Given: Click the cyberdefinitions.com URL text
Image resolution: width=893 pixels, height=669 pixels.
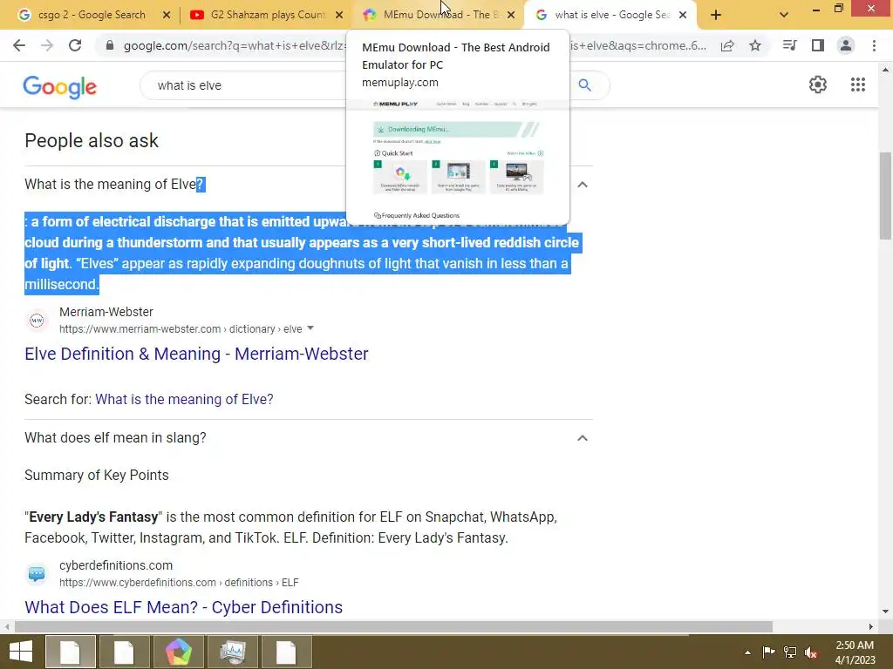Looking at the screenshot, I should pos(179,583).
